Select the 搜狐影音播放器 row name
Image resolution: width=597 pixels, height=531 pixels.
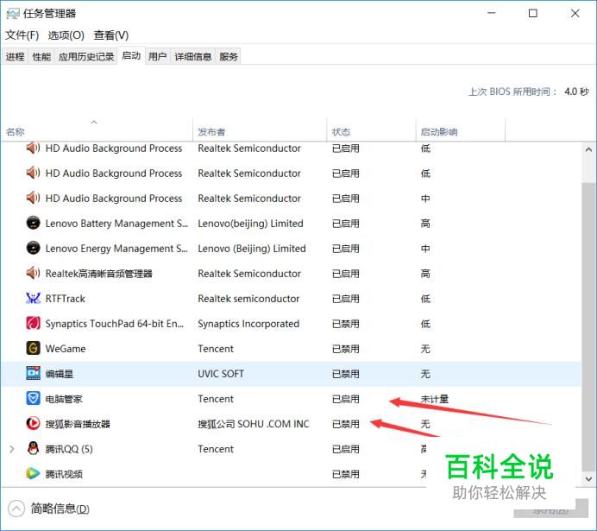78,424
